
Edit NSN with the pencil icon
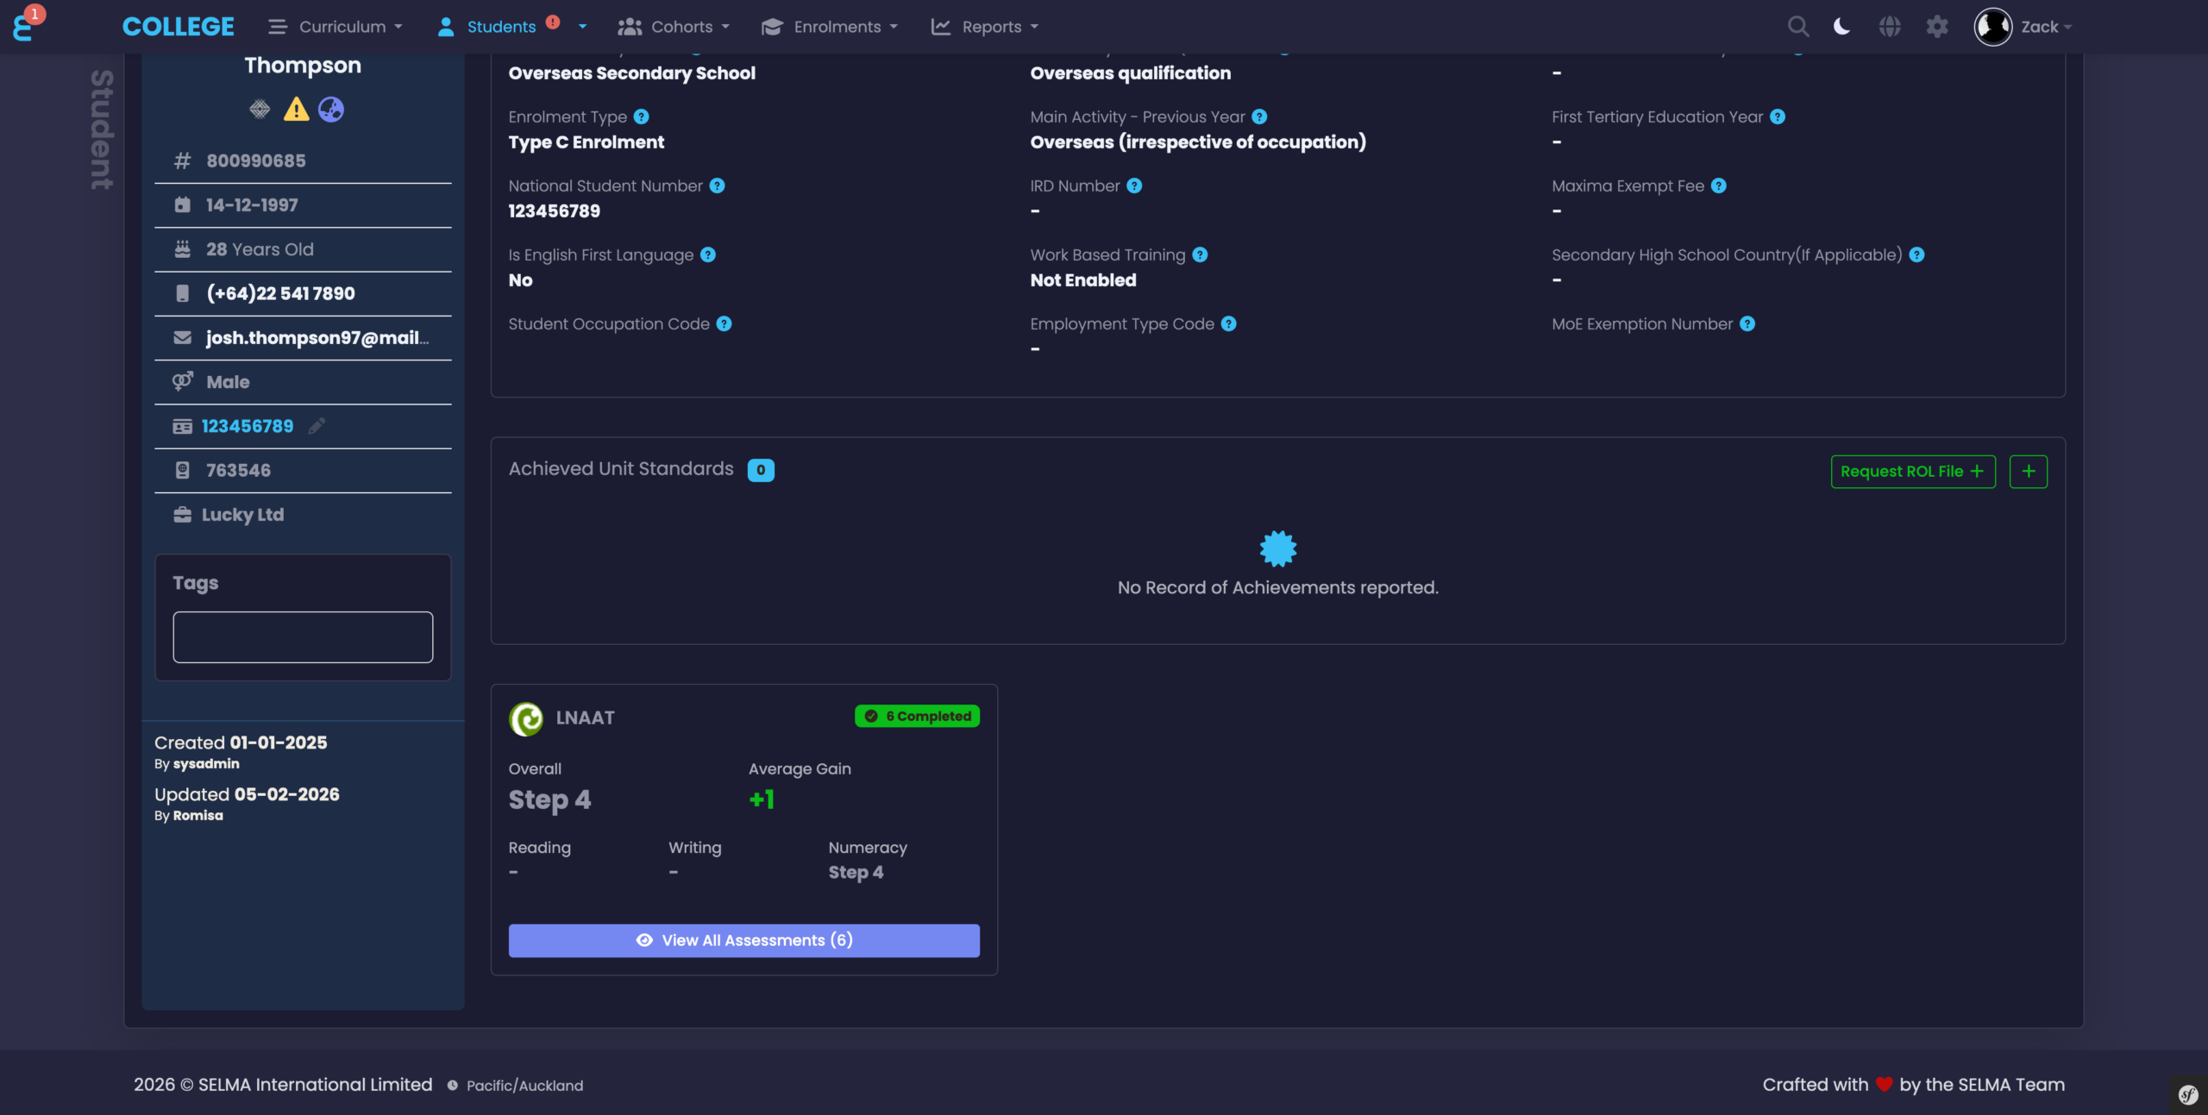point(317,426)
